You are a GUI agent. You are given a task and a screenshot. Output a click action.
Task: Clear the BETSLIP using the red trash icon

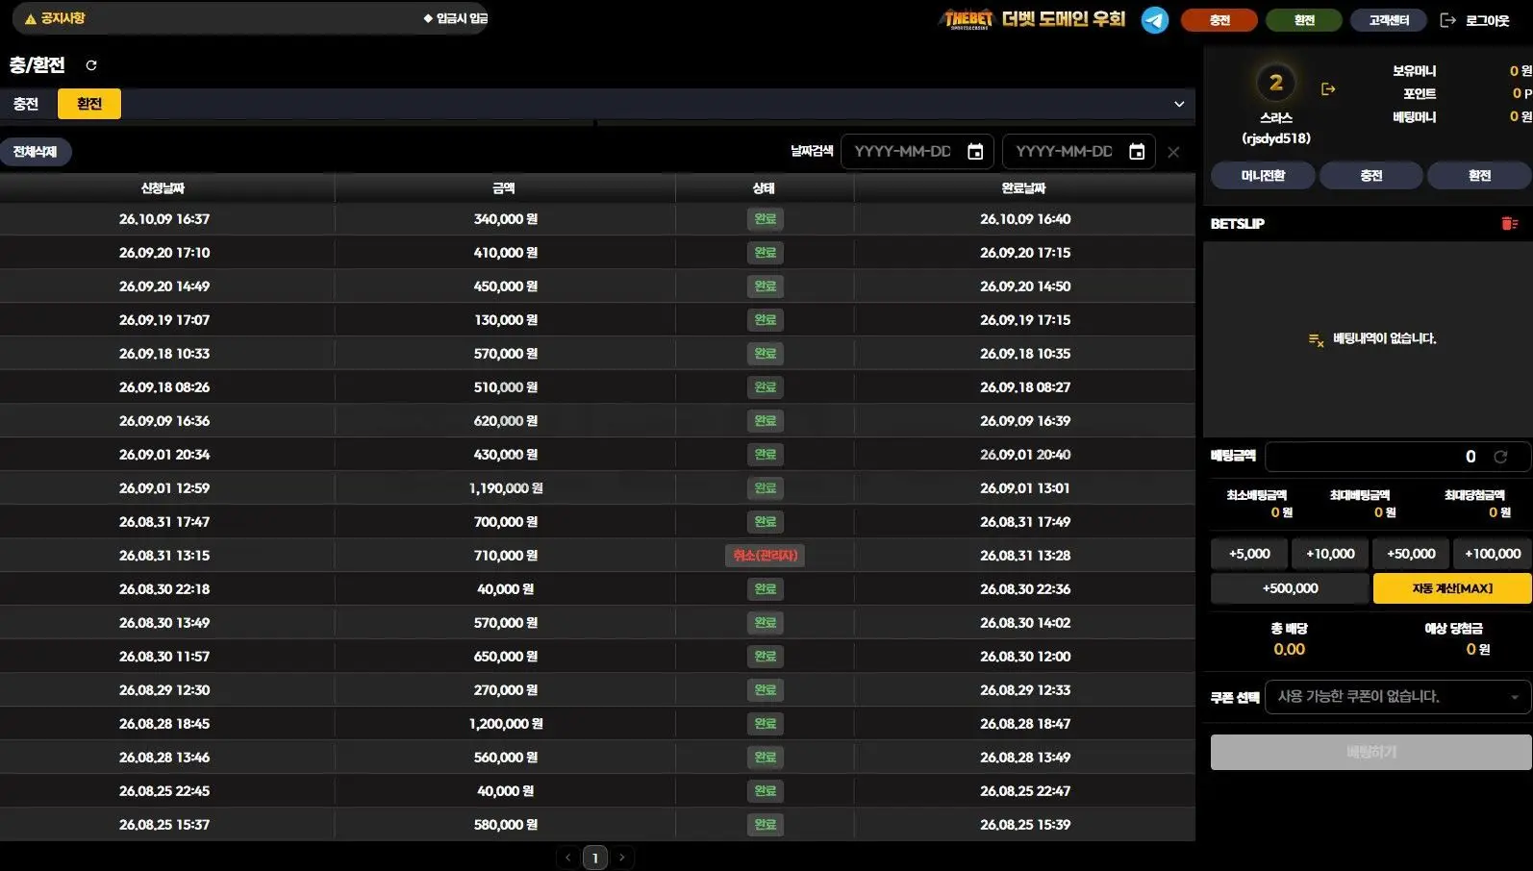1509,224
